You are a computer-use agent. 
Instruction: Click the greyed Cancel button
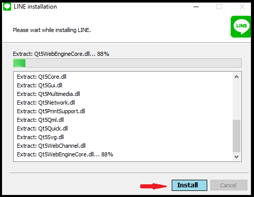point(229,185)
